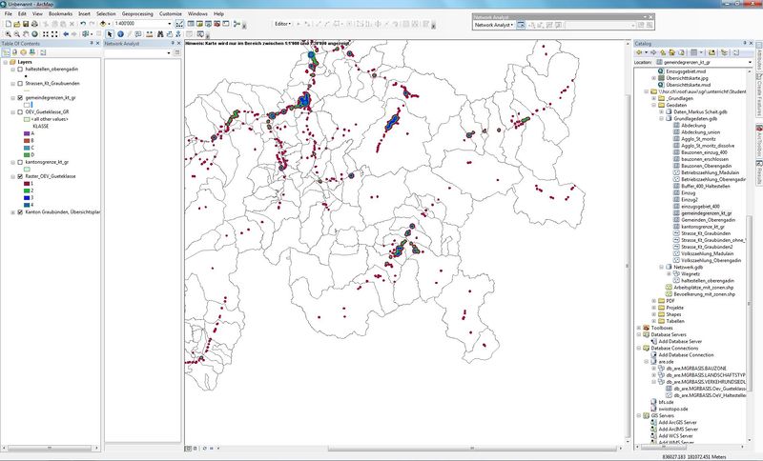The width and height of the screenshot is (763, 461).
Task: Click the Editor button
Action: [x=284, y=22]
